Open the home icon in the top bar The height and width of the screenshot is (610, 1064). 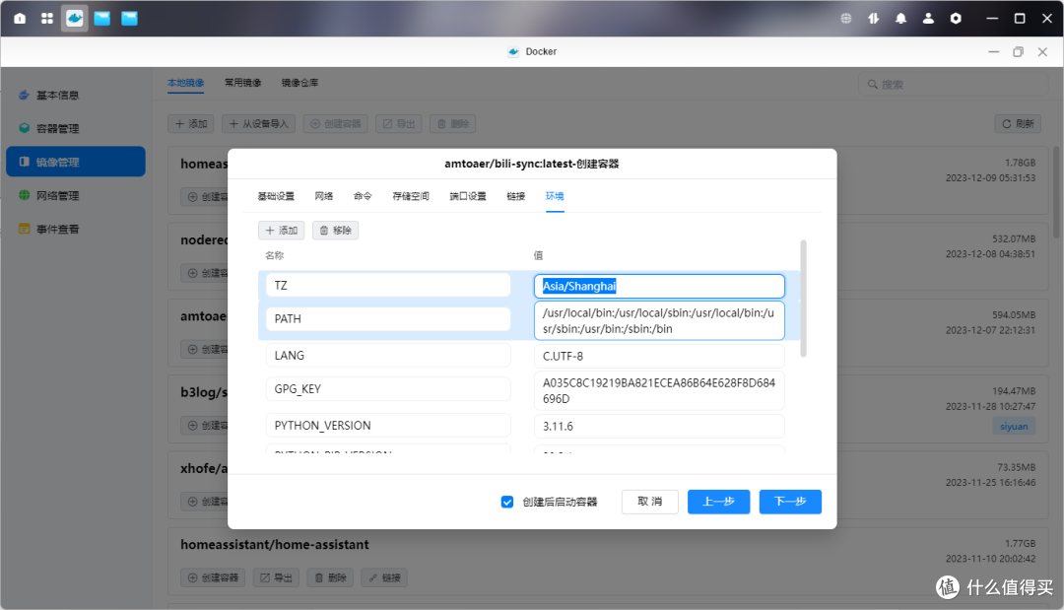pyautogui.click(x=20, y=19)
